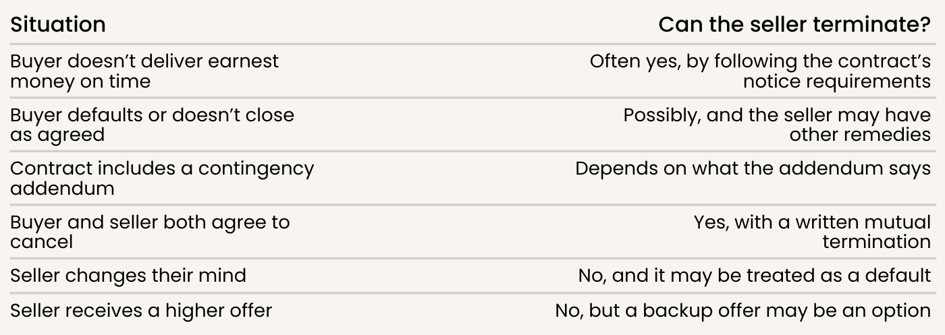Select 'Buyer defaults or doesn't close as agreed'
945x335 pixels.
coord(152,125)
